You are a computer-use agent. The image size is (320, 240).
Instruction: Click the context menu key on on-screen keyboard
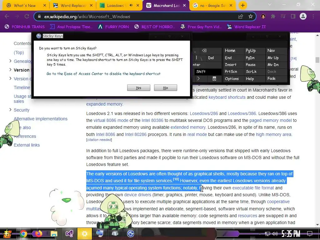pyautogui.click(x=214, y=78)
